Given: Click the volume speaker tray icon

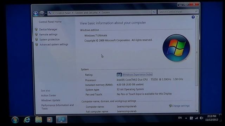Looking at the screenshot, I should click(x=201, y=118).
